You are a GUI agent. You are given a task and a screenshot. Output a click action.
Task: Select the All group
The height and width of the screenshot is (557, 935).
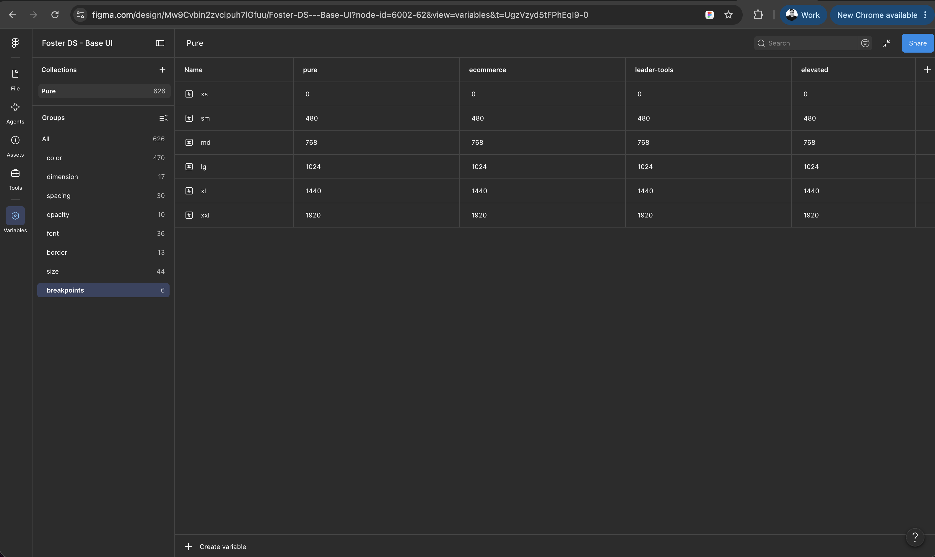pyautogui.click(x=103, y=139)
